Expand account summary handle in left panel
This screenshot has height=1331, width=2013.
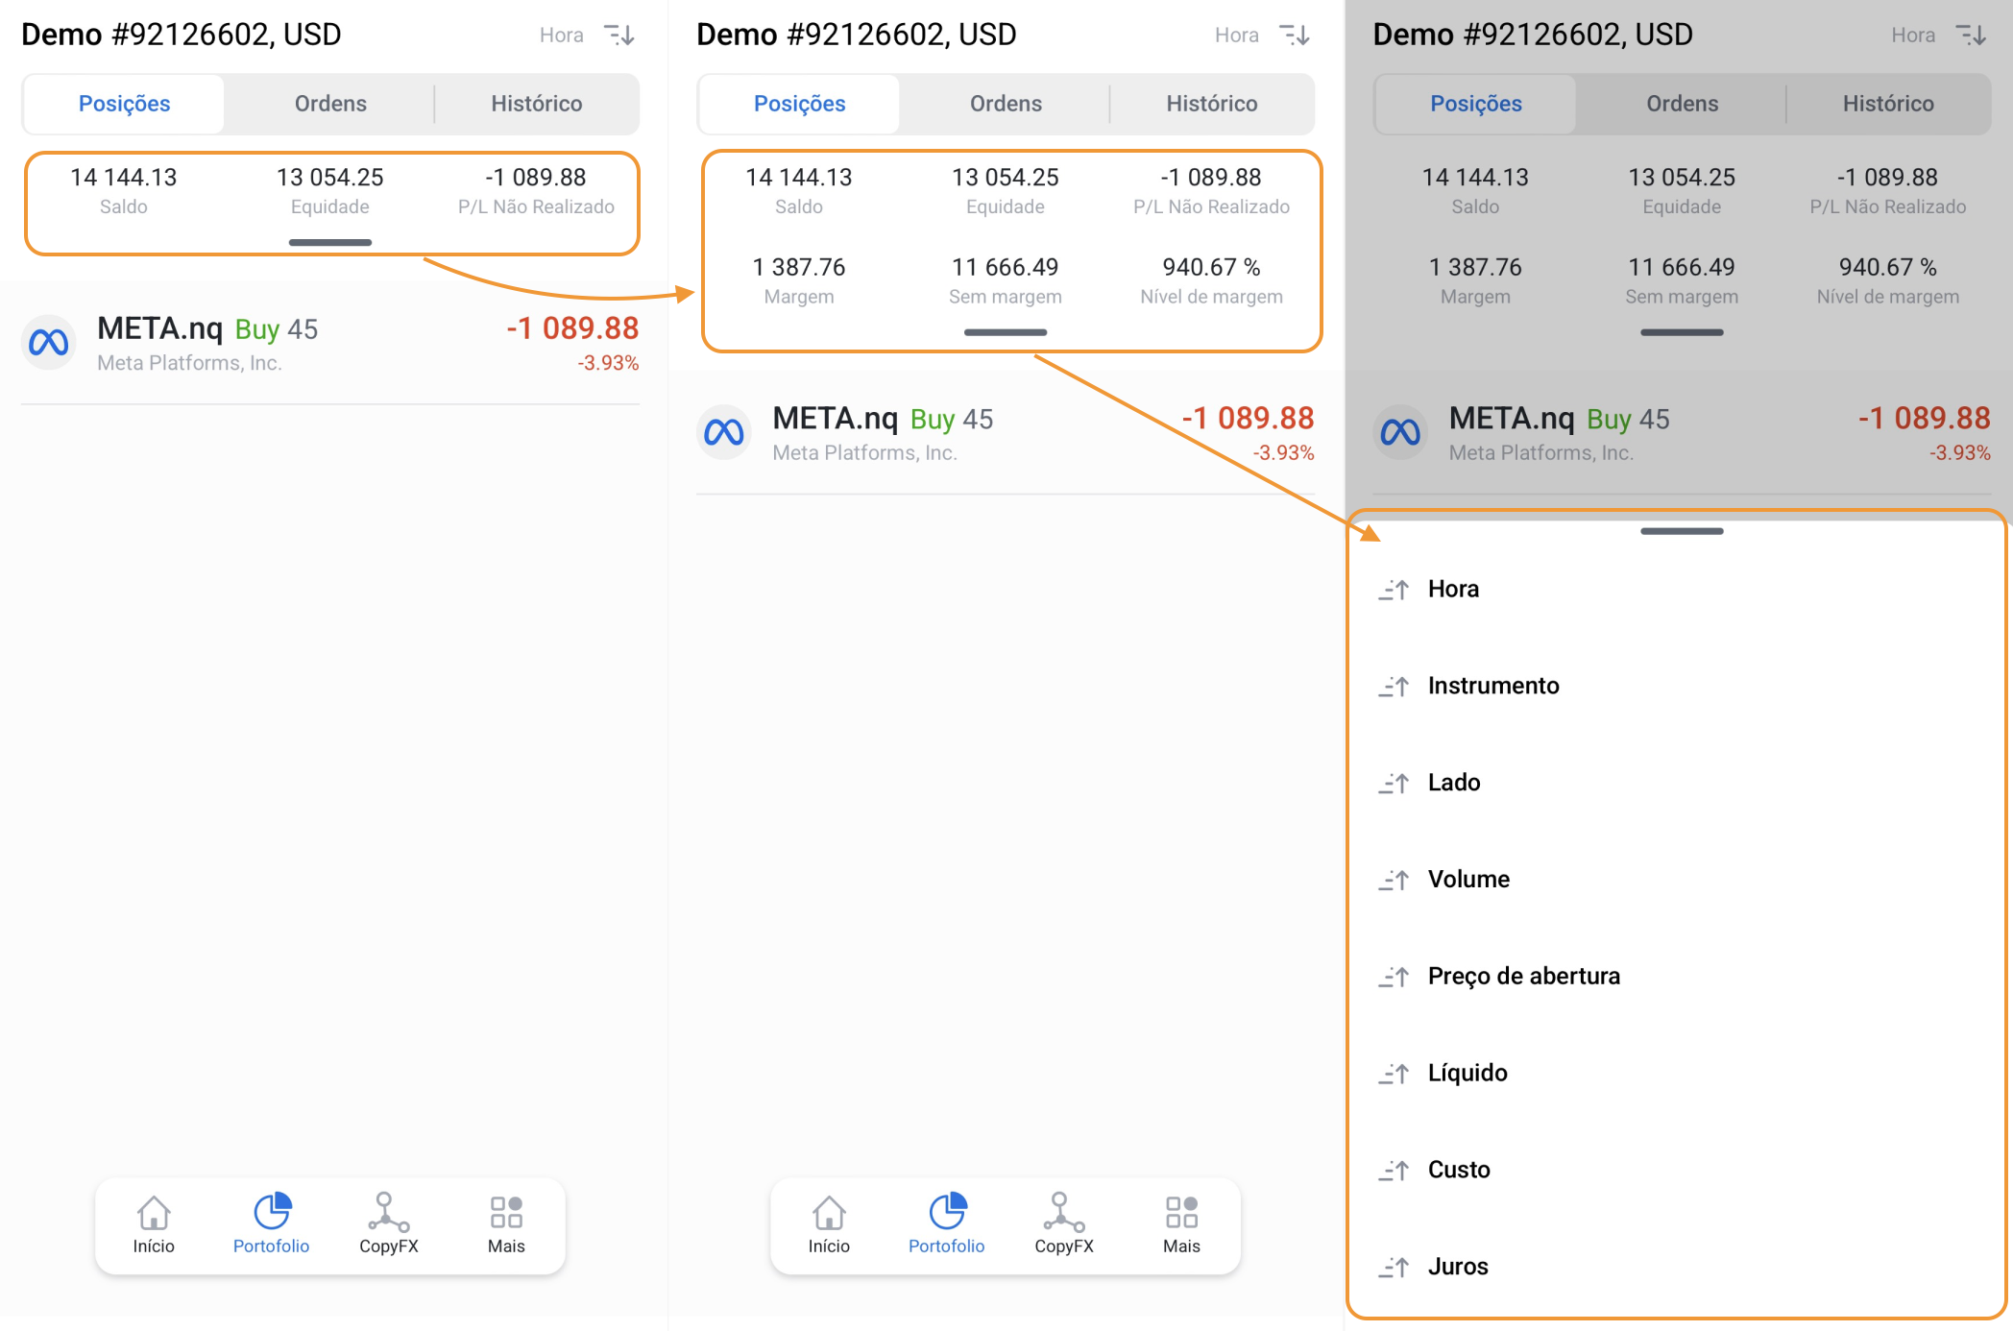pos(329,242)
